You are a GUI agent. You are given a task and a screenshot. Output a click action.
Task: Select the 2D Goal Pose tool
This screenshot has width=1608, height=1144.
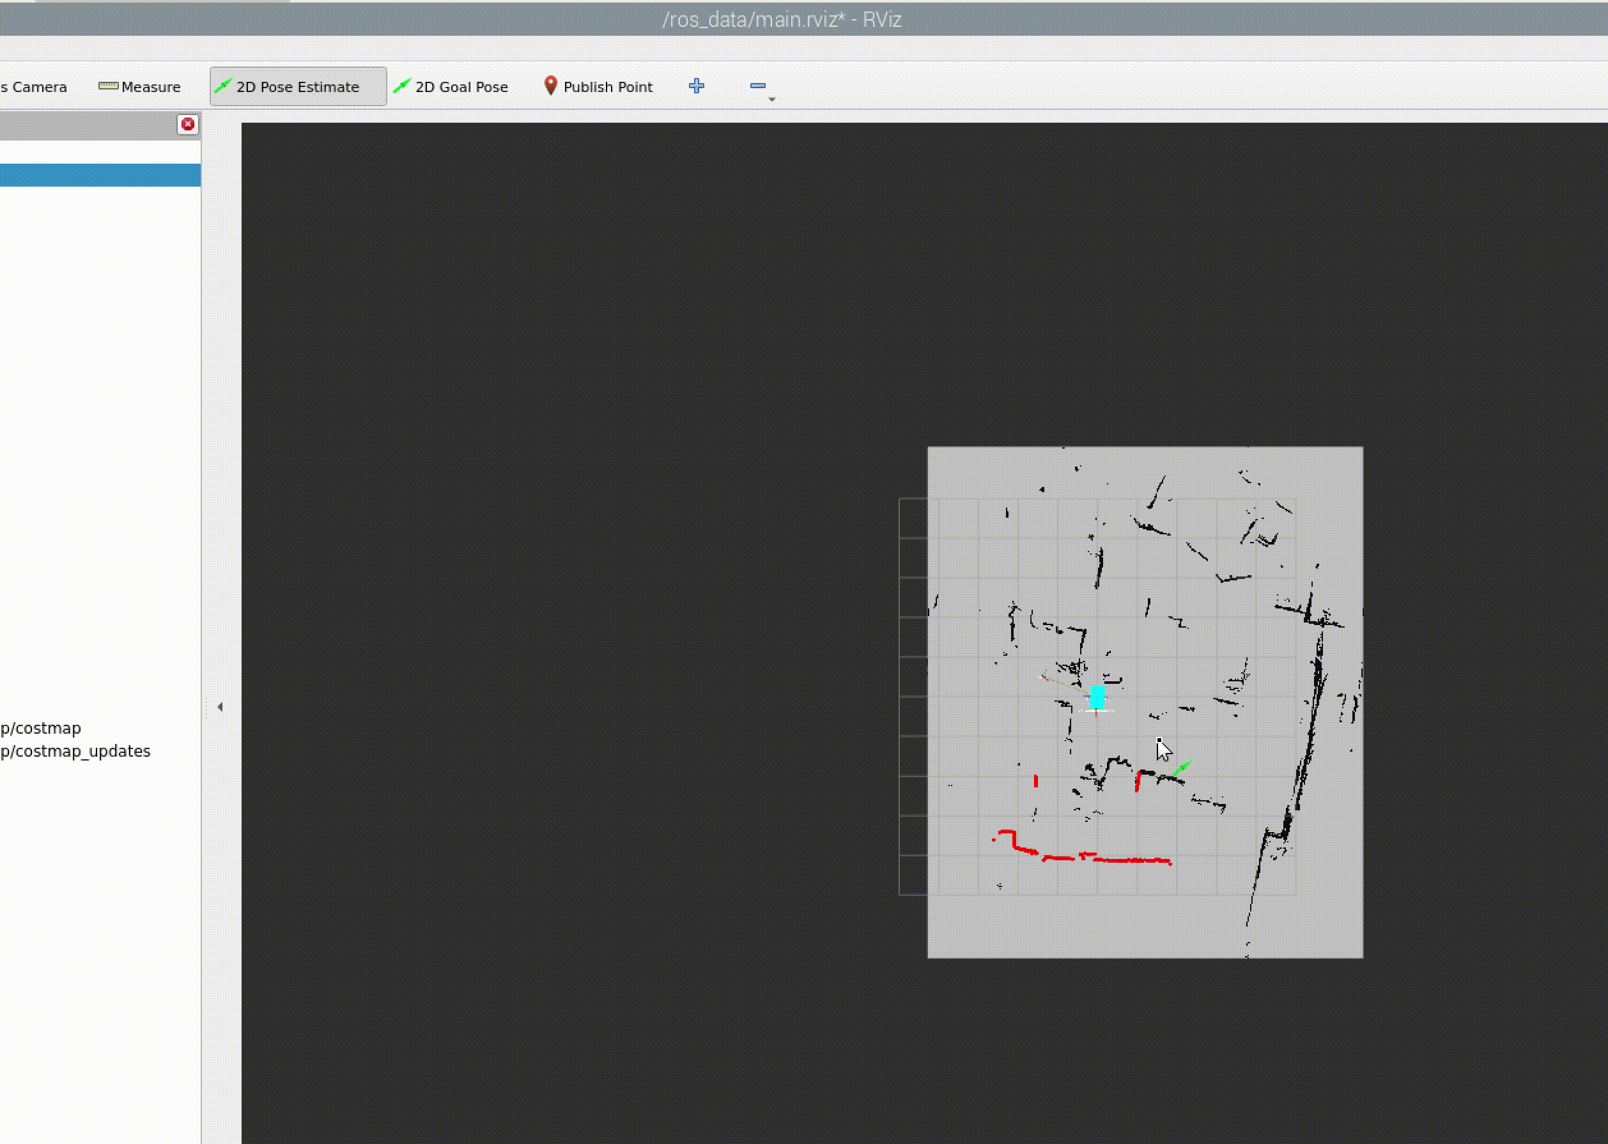pos(451,87)
